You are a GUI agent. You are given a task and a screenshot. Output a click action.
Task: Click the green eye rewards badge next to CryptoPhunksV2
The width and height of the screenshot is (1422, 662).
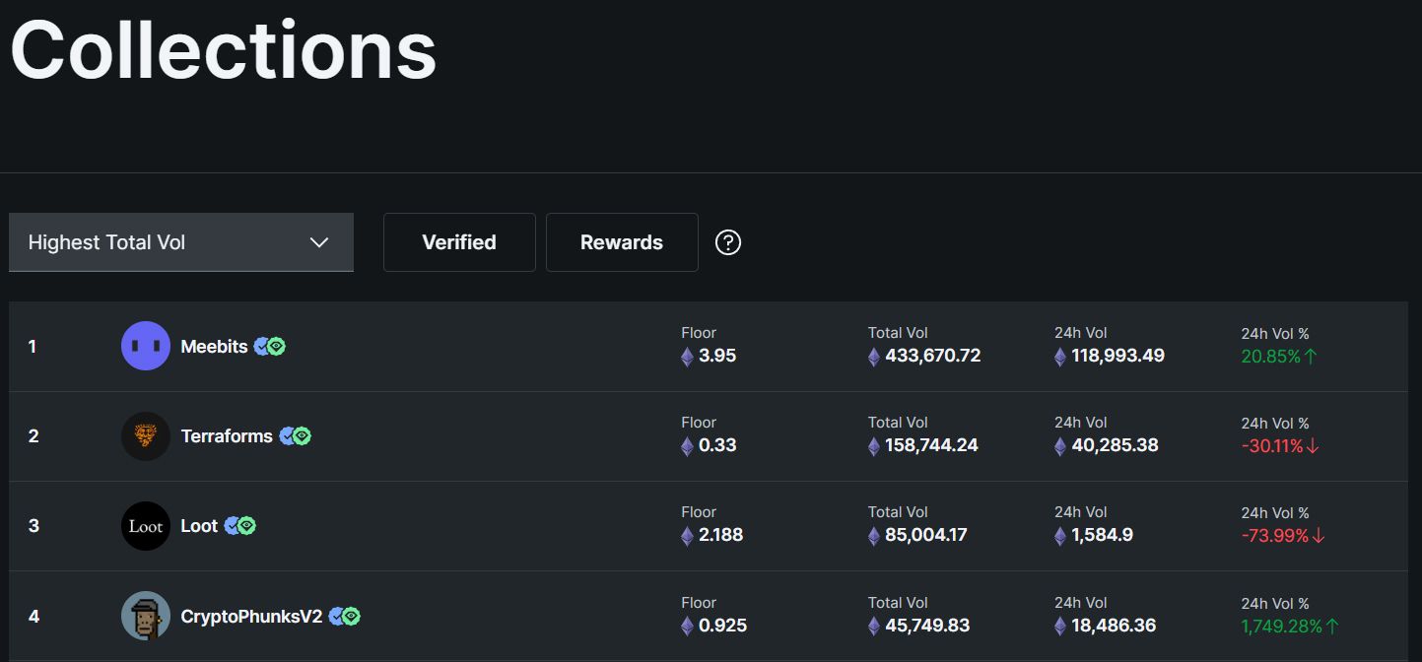click(352, 616)
